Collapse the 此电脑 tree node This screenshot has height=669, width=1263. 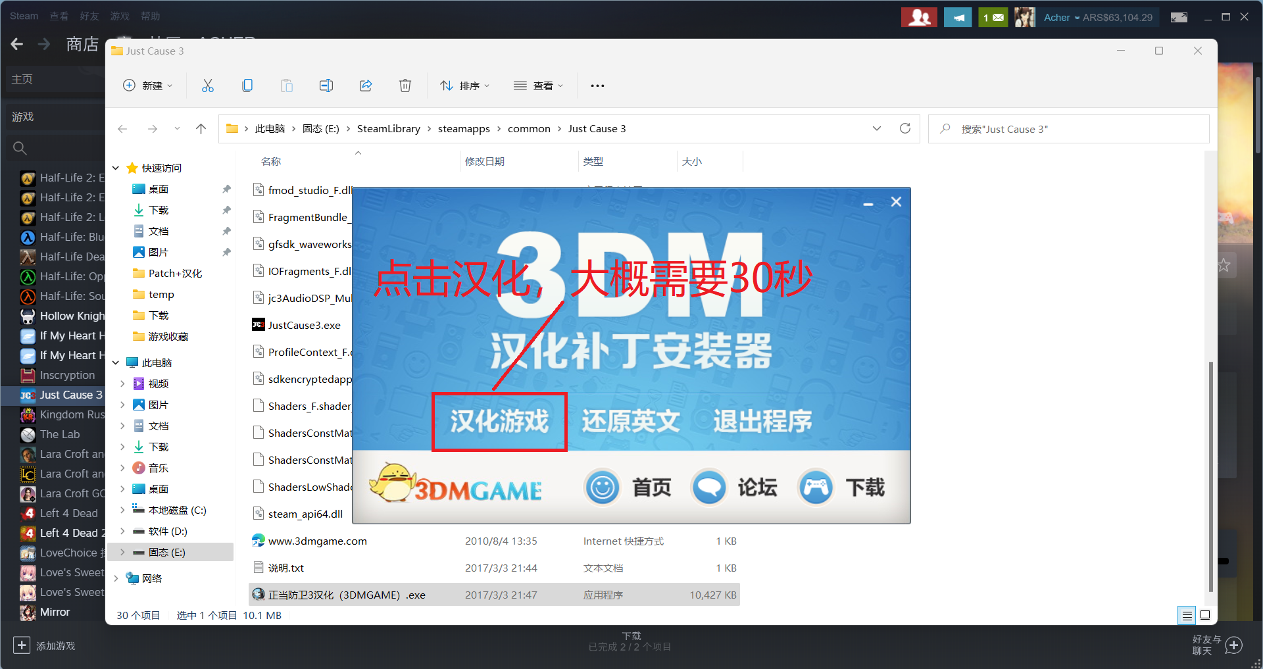(116, 362)
